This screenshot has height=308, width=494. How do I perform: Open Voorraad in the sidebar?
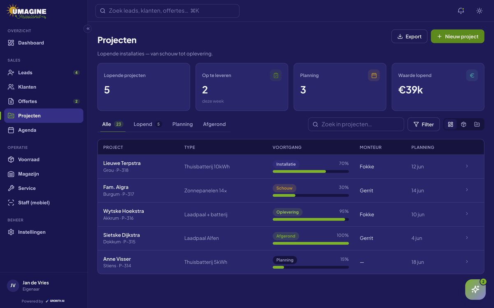(x=44, y=159)
